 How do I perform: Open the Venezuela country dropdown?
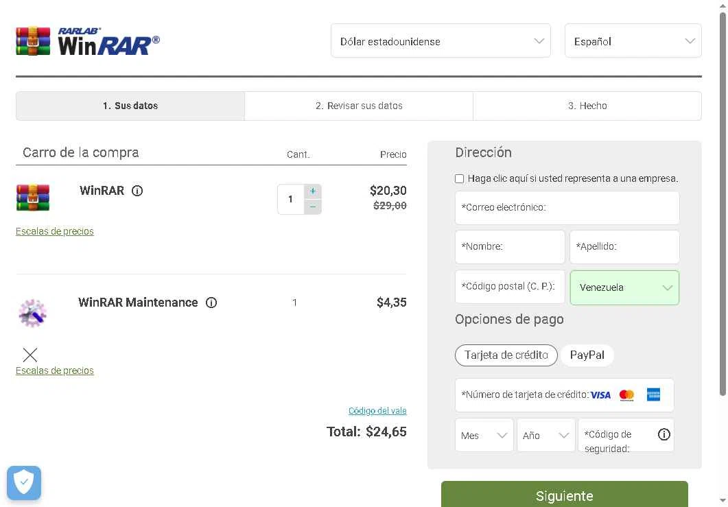click(624, 287)
